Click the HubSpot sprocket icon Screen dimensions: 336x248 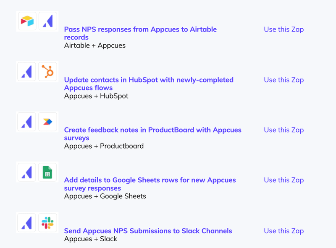(47, 71)
